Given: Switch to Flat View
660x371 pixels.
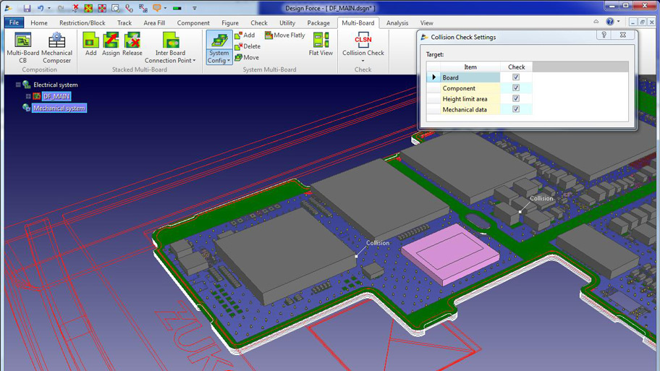Looking at the screenshot, I should (x=321, y=44).
